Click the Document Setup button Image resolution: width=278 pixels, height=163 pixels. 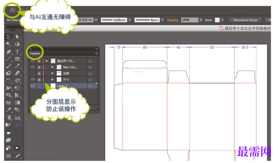[x=245, y=20]
